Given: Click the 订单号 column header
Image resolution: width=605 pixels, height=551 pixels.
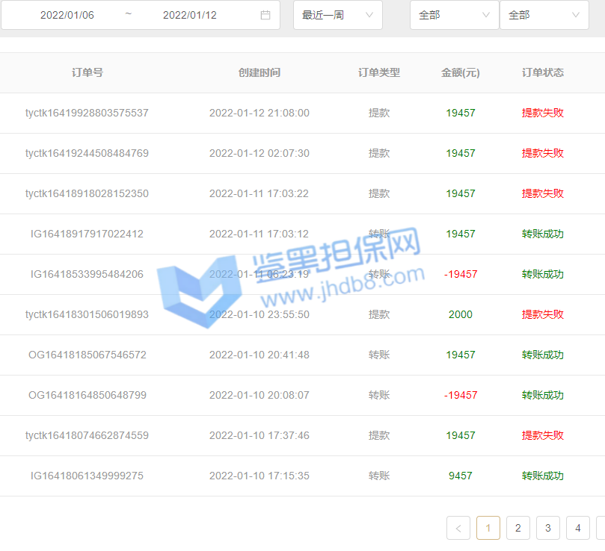Looking at the screenshot, I should click(87, 72).
